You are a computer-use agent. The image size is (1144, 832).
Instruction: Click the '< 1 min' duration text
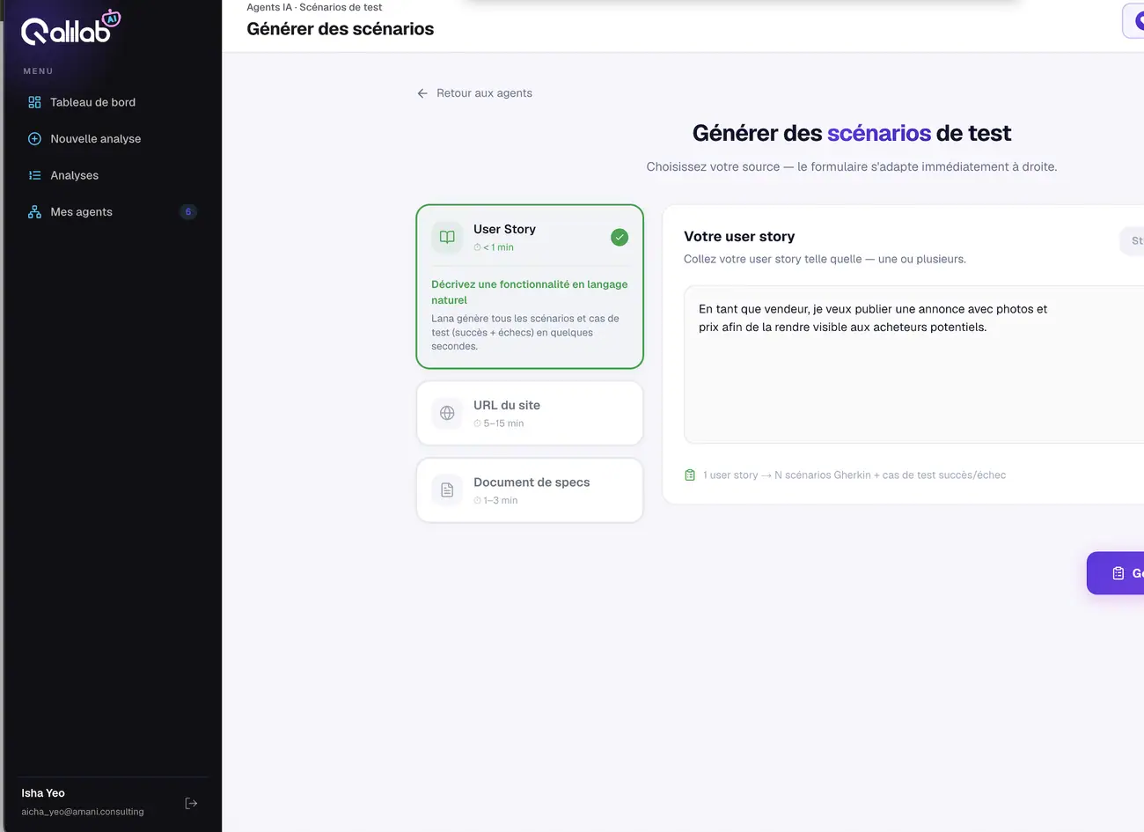pos(498,247)
